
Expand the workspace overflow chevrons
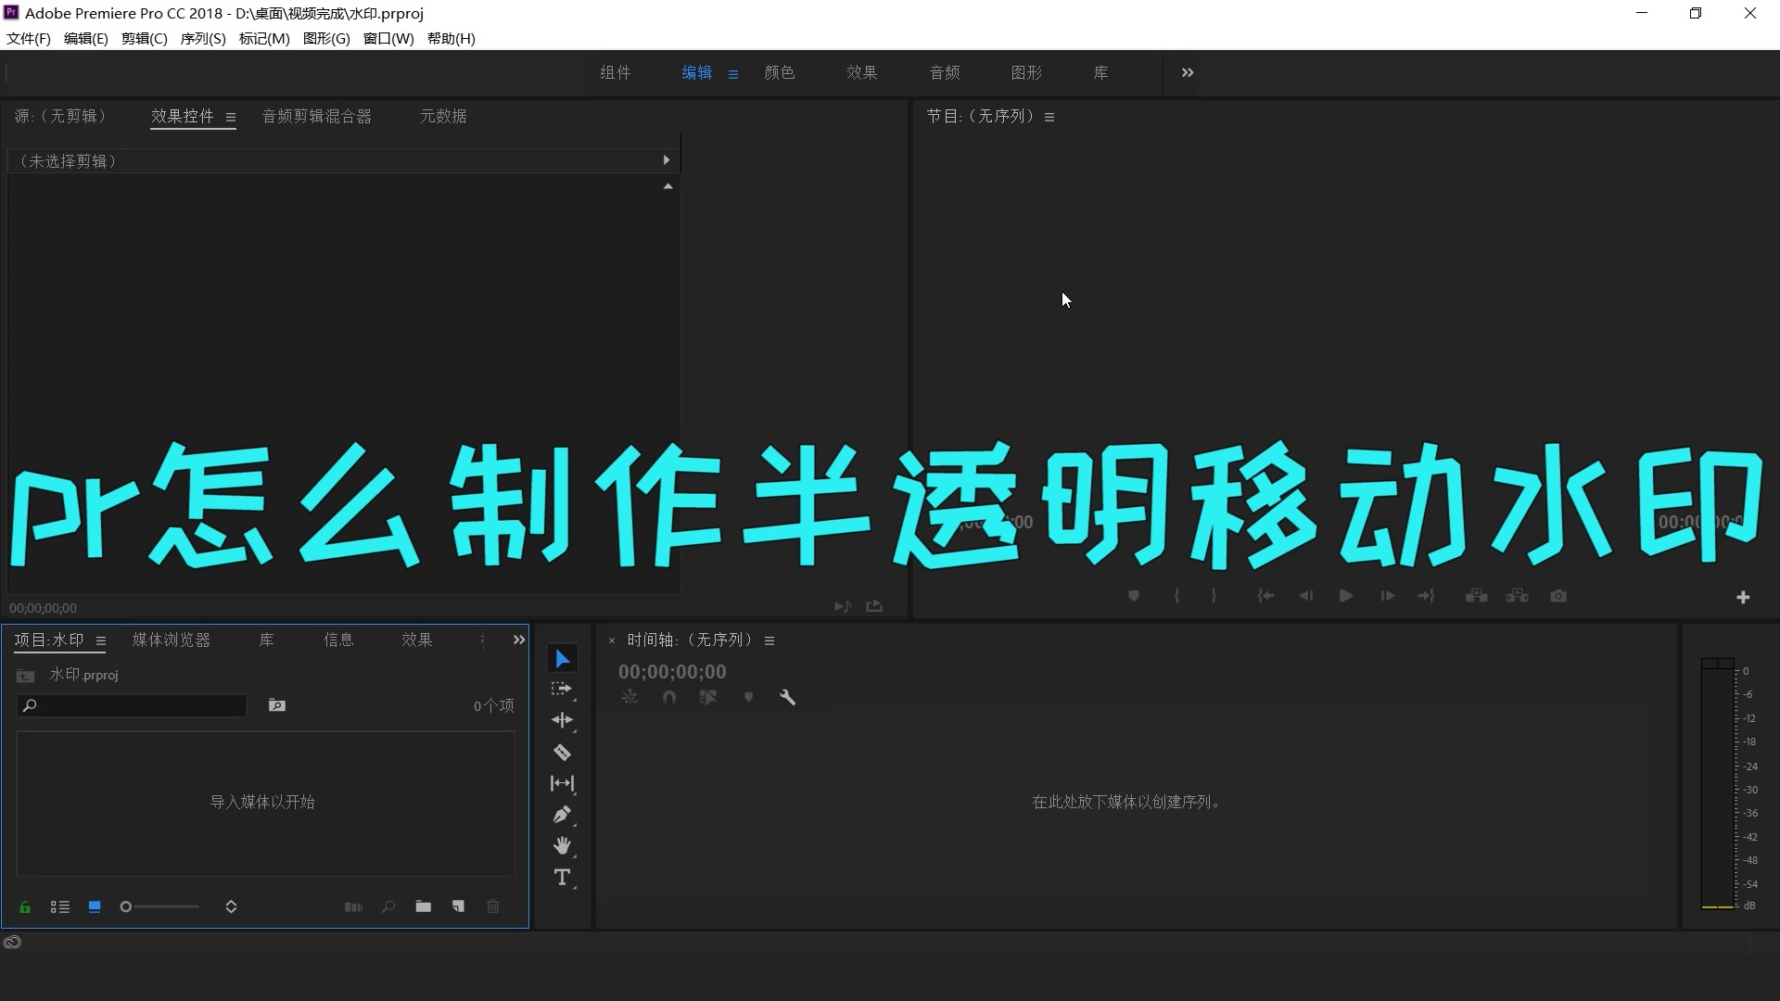1188,72
